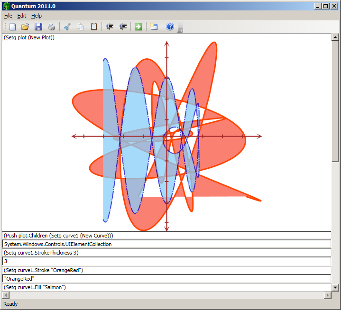
Task: Print with the printer icon
Action: pos(52,27)
